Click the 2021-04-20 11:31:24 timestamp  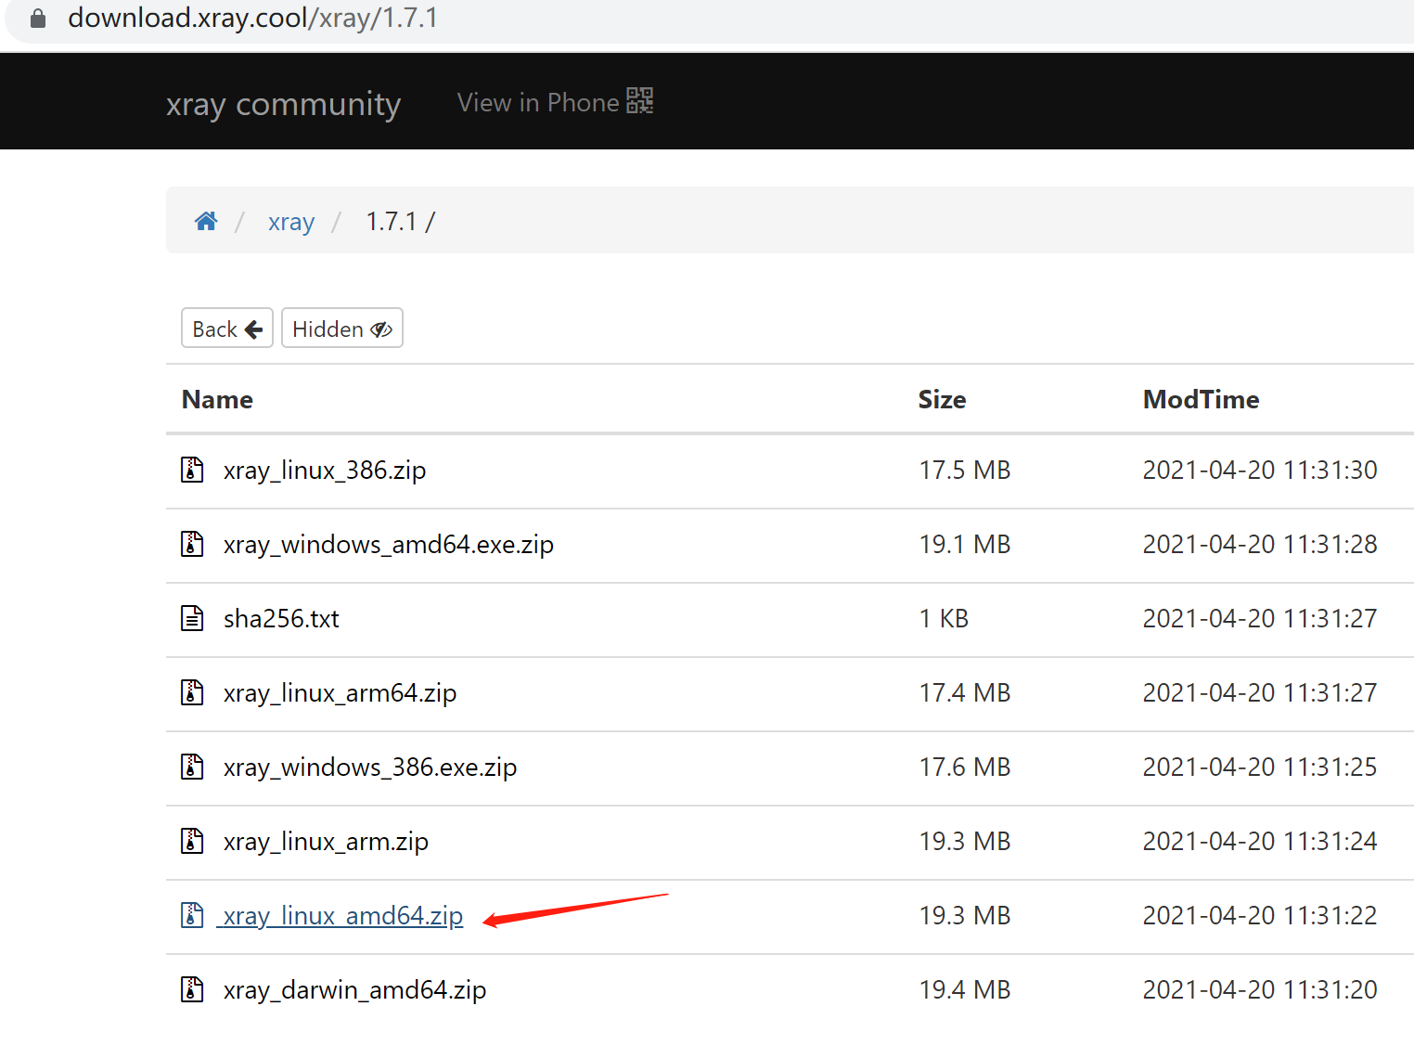[x=1260, y=841]
